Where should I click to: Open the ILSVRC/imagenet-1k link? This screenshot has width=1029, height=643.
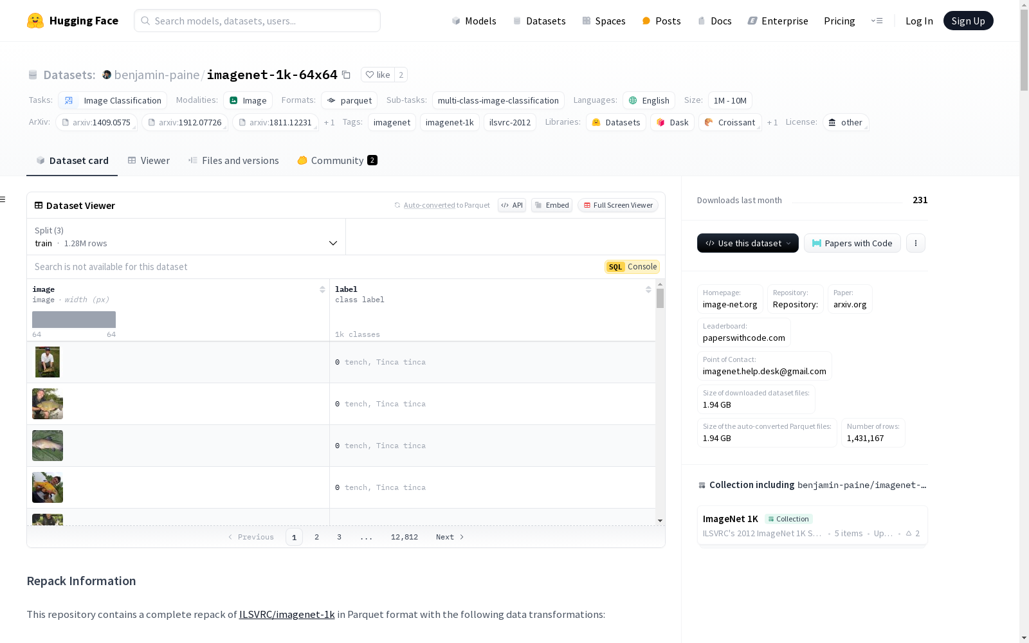(287, 615)
